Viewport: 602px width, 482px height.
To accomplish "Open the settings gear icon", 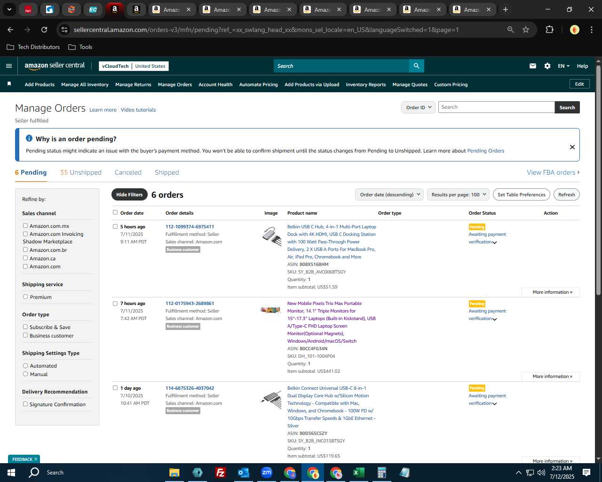I will [547, 66].
